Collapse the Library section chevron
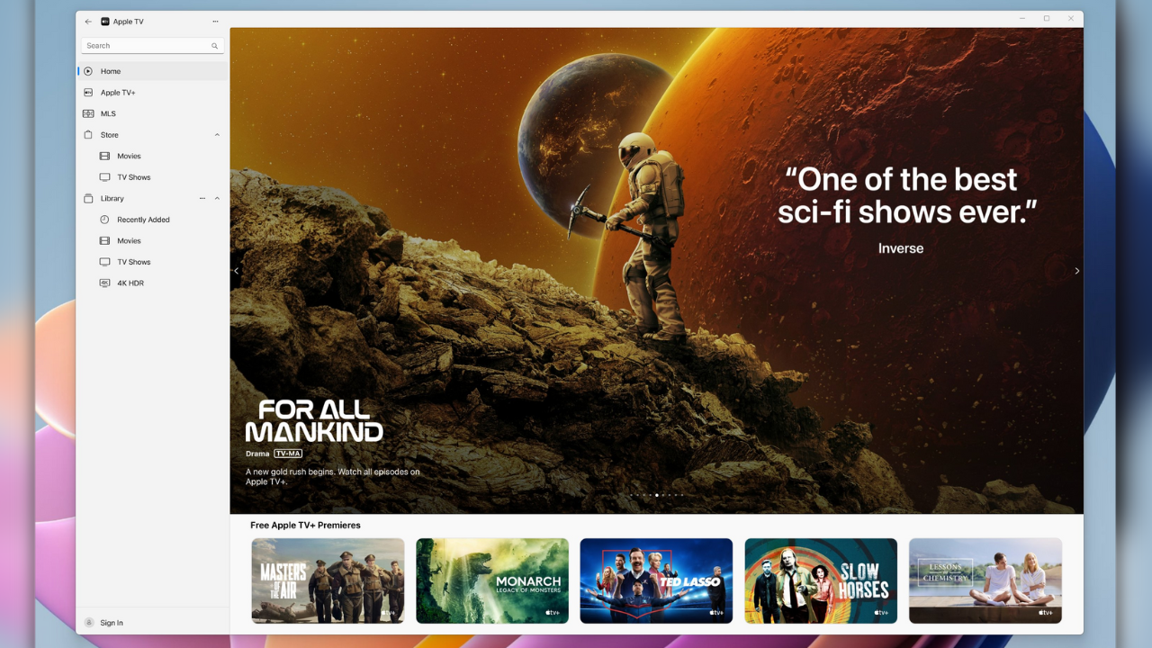Viewport: 1152px width, 648px height. click(217, 198)
